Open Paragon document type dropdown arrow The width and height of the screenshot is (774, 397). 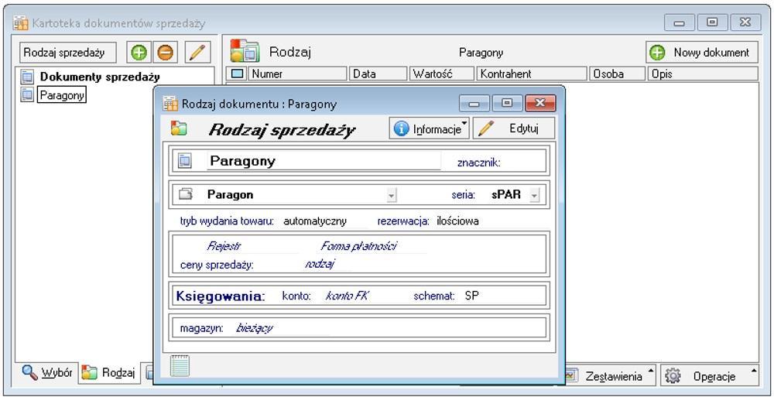pos(392,196)
